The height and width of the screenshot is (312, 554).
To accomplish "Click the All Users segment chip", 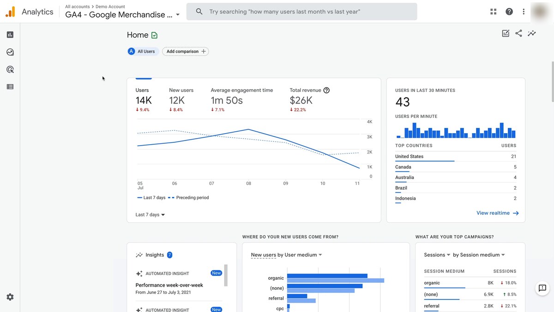I will coord(143,51).
